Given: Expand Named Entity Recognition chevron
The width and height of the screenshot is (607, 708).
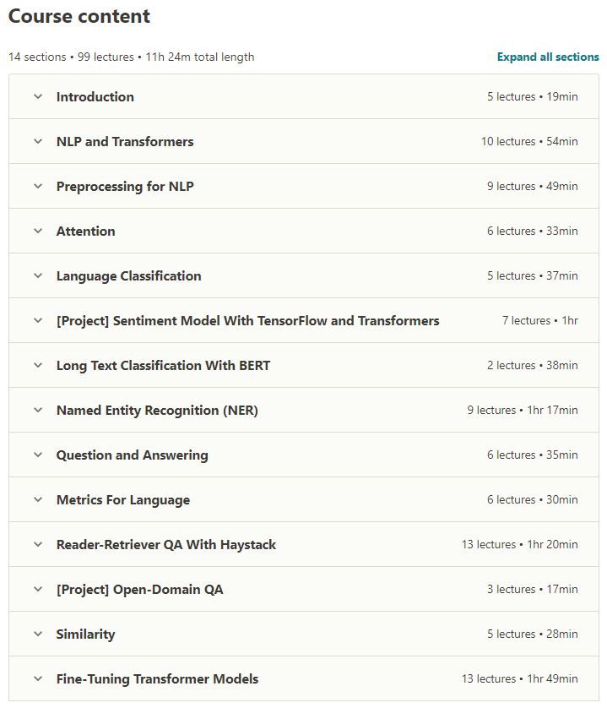Looking at the screenshot, I should (37, 410).
